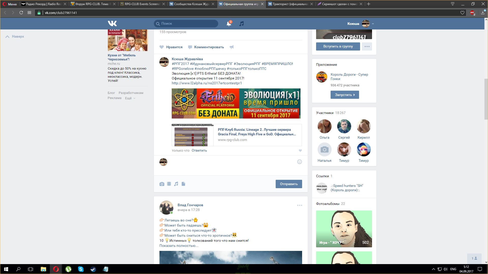
Task: Expand full post via Показать полностью
Action: point(179,246)
